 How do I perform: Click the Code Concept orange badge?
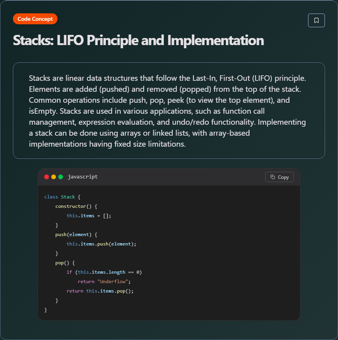tap(35, 19)
